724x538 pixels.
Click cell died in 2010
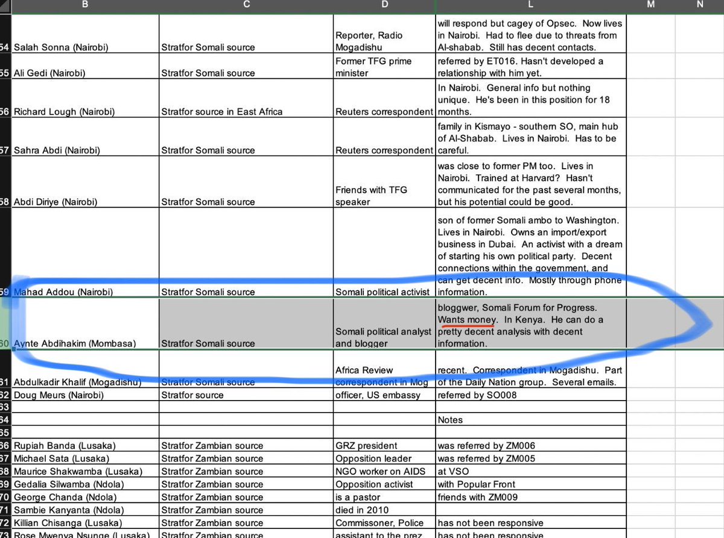click(x=384, y=510)
